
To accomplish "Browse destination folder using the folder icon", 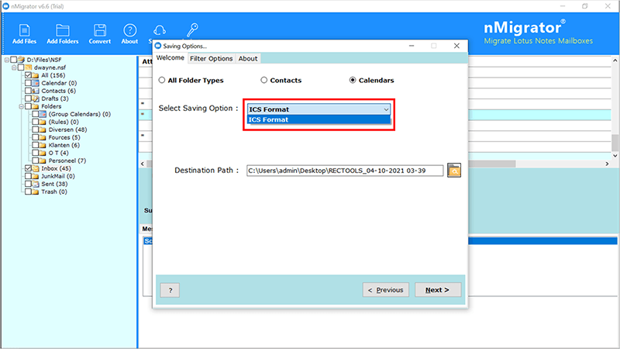I will [454, 170].
